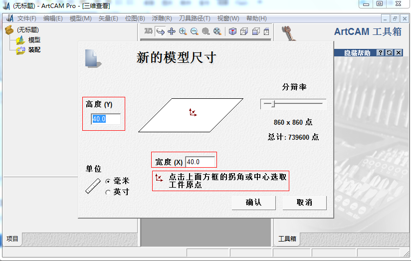Click the ArtCAM document icon in menu bar
This screenshot has width=411, height=261.
pyautogui.click(x=9, y=18)
